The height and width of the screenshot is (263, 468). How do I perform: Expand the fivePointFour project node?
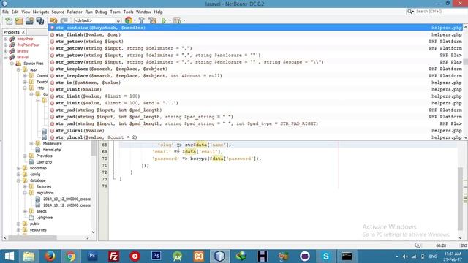point(5,45)
